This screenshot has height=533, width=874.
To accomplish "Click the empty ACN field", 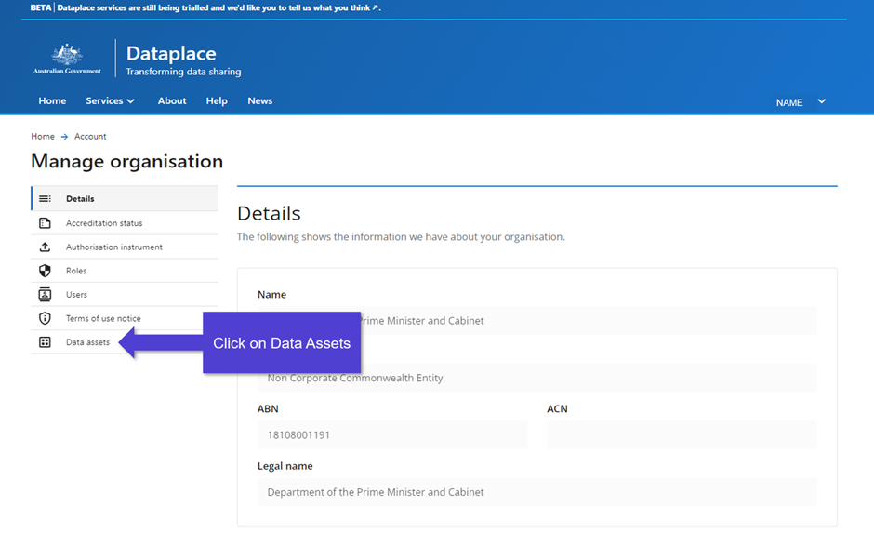I will [x=682, y=435].
